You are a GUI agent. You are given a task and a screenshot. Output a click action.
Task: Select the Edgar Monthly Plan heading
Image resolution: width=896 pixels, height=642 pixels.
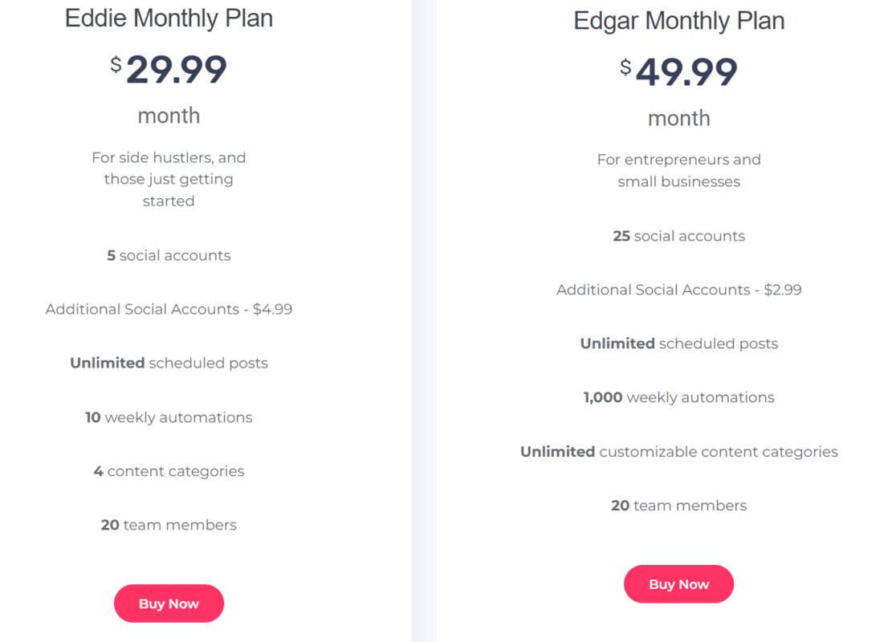(679, 21)
